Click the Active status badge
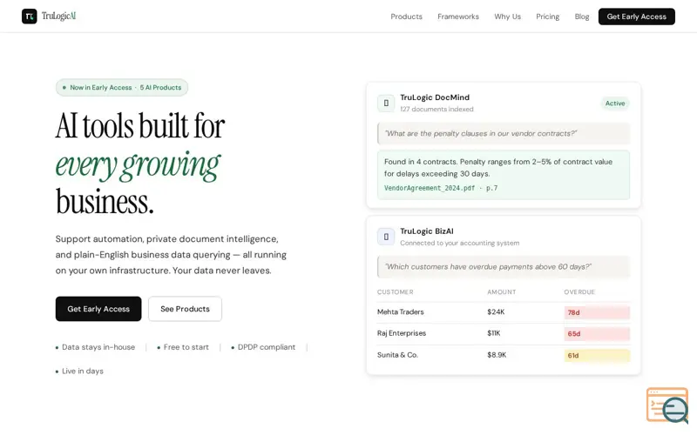This screenshot has width=697, height=435. [x=615, y=103]
